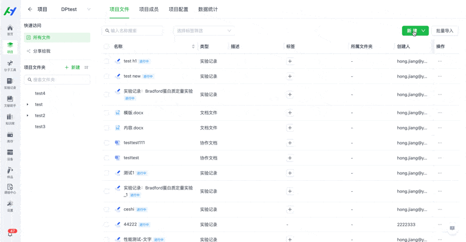Open the 新建 button dropdown arrow
The width and height of the screenshot is (466, 242).
pyautogui.click(x=423, y=31)
